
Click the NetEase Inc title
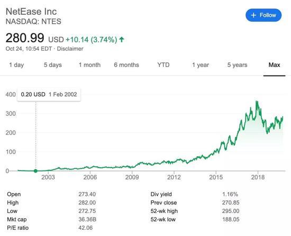[31, 12]
